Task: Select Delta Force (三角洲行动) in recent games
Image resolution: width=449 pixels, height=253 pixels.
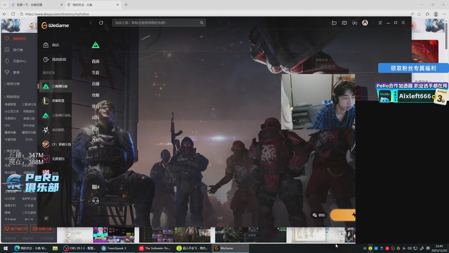Action: (55, 86)
